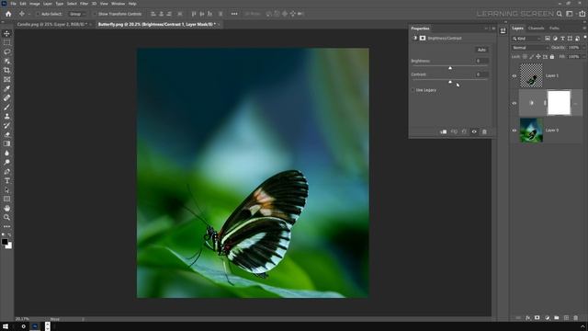
Task: Select the Lasso tool
Action: 6,51
